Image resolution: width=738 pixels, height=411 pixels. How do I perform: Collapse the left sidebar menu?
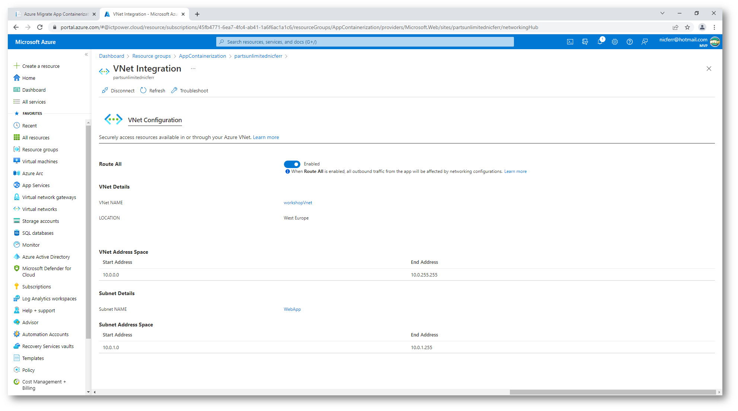point(86,55)
